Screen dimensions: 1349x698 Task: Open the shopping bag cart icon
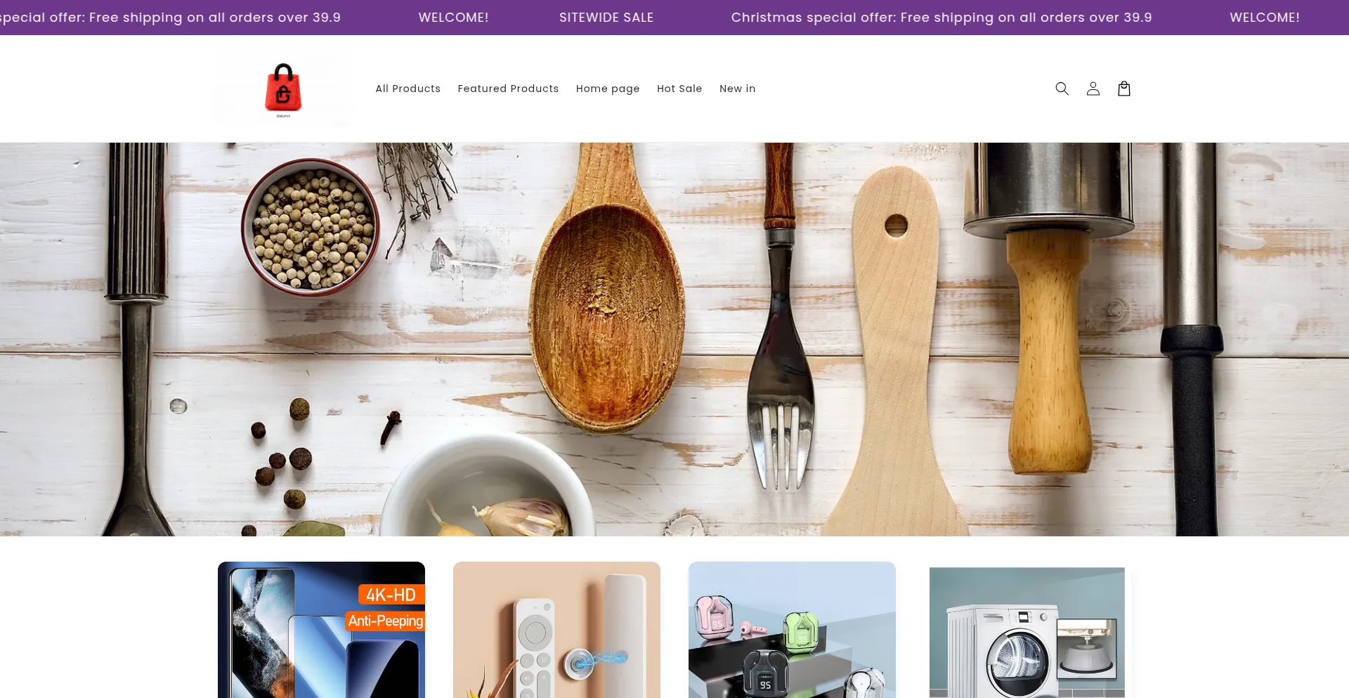coord(1123,89)
